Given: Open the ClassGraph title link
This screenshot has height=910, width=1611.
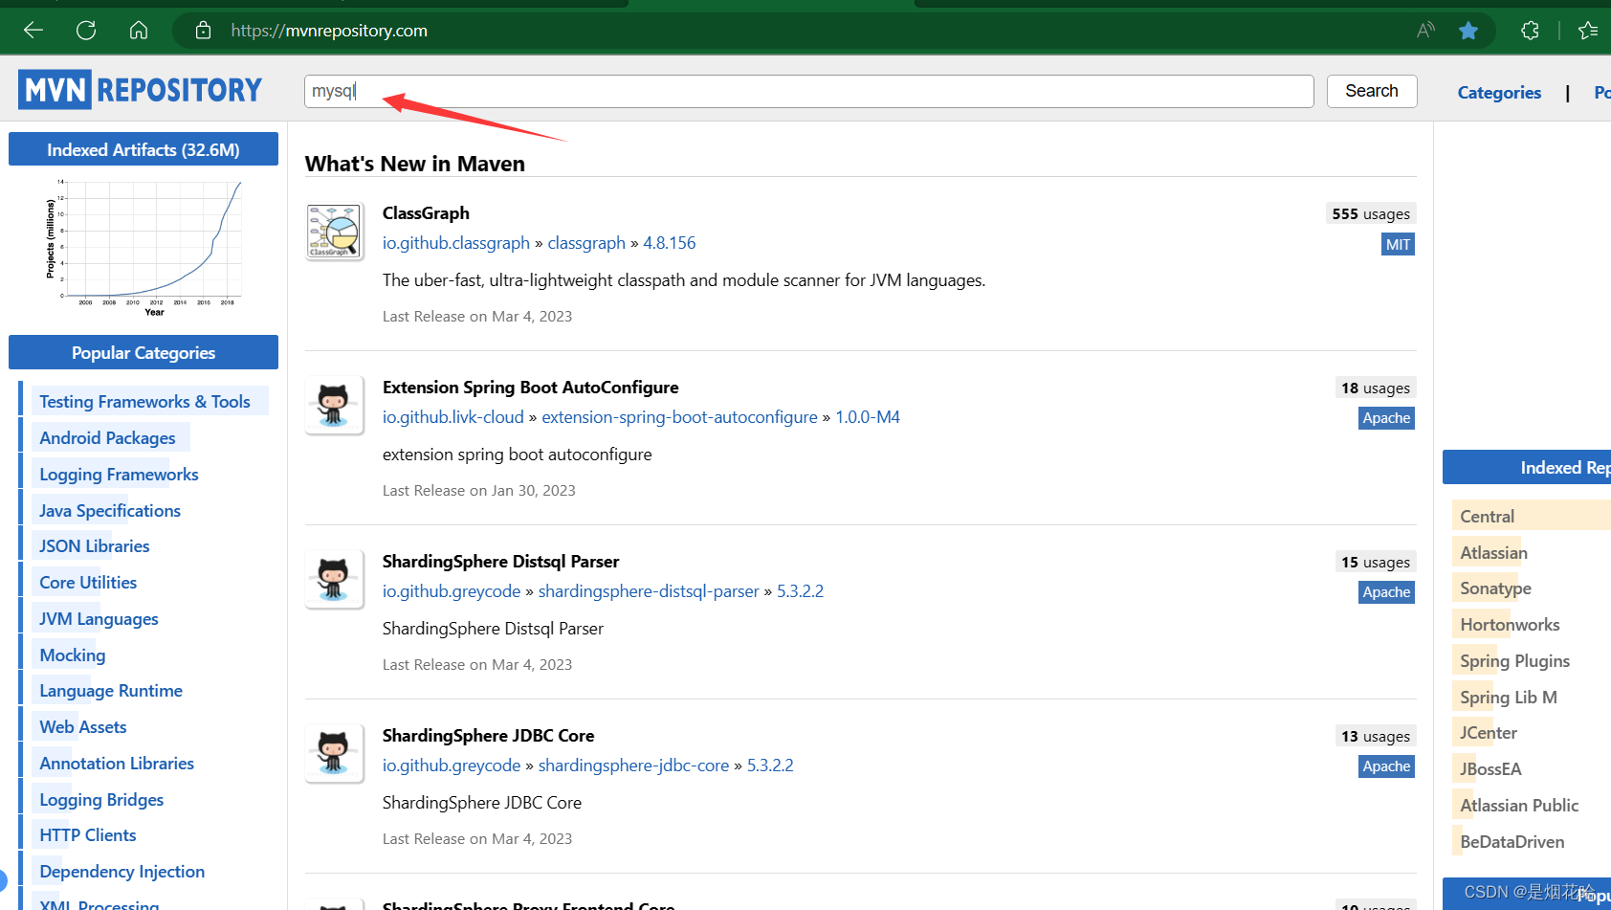Looking at the screenshot, I should click(x=426, y=213).
